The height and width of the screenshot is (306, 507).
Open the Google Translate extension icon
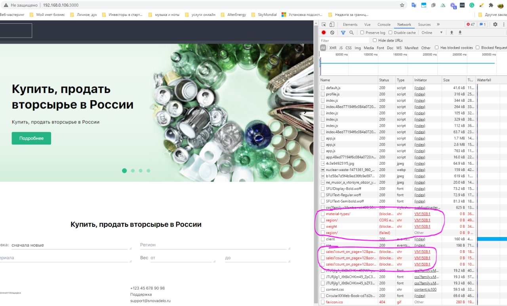[414, 5]
